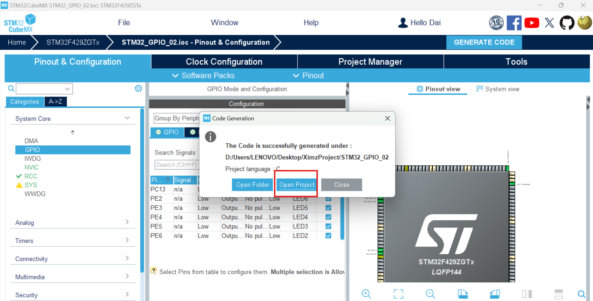Screen dimensions: 593x301
Task: Open the Facebook icon link
Action: (x=514, y=23)
